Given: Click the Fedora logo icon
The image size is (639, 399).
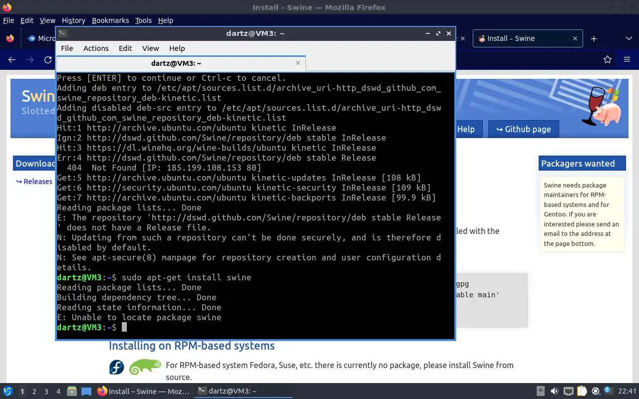Looking at the screenshot, I should pos(117,368).
